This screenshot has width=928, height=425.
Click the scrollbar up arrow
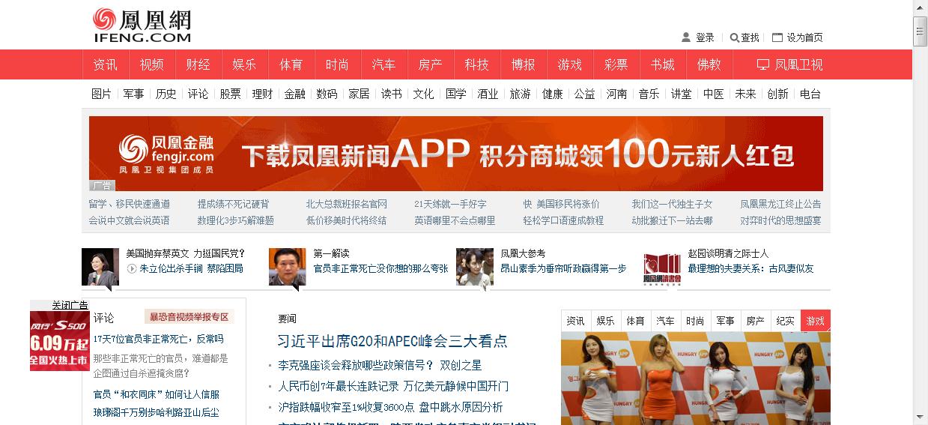pos(920,7)
